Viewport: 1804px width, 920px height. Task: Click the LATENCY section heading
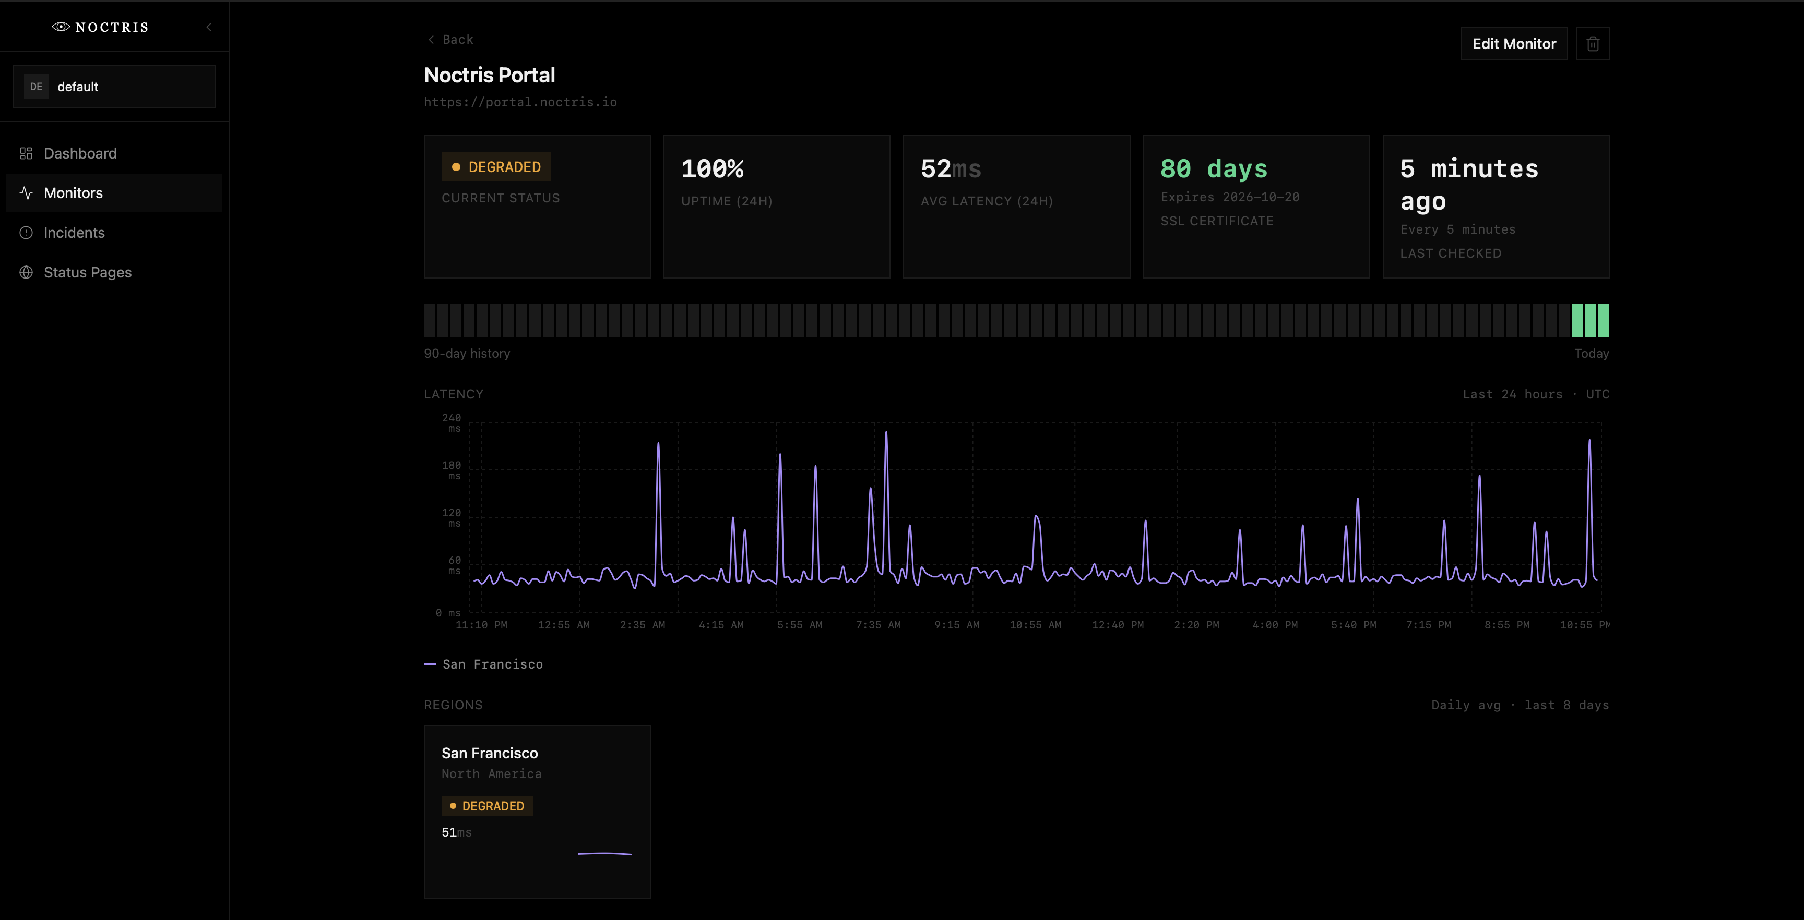click(454, 395)
